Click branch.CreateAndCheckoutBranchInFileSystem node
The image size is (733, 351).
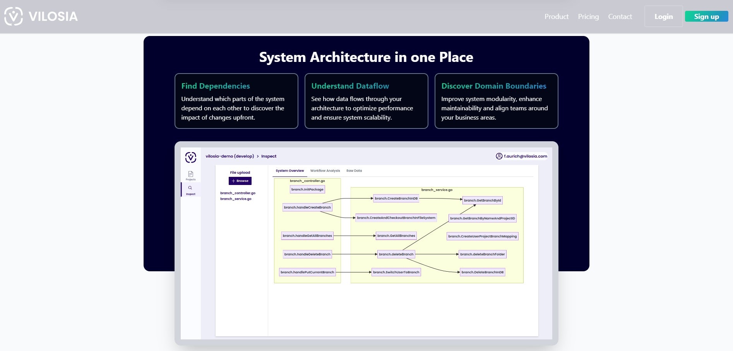click(x=396, y=218)
